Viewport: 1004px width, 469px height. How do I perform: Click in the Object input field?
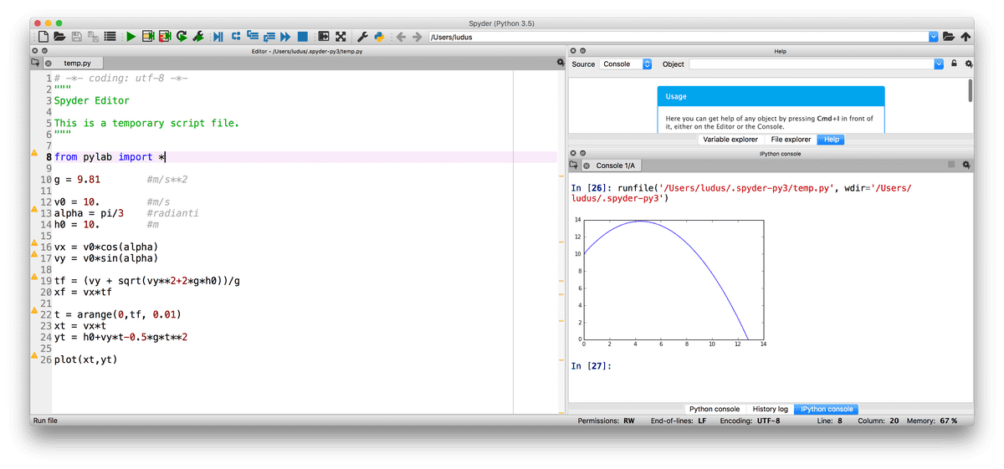pos(810,64)
